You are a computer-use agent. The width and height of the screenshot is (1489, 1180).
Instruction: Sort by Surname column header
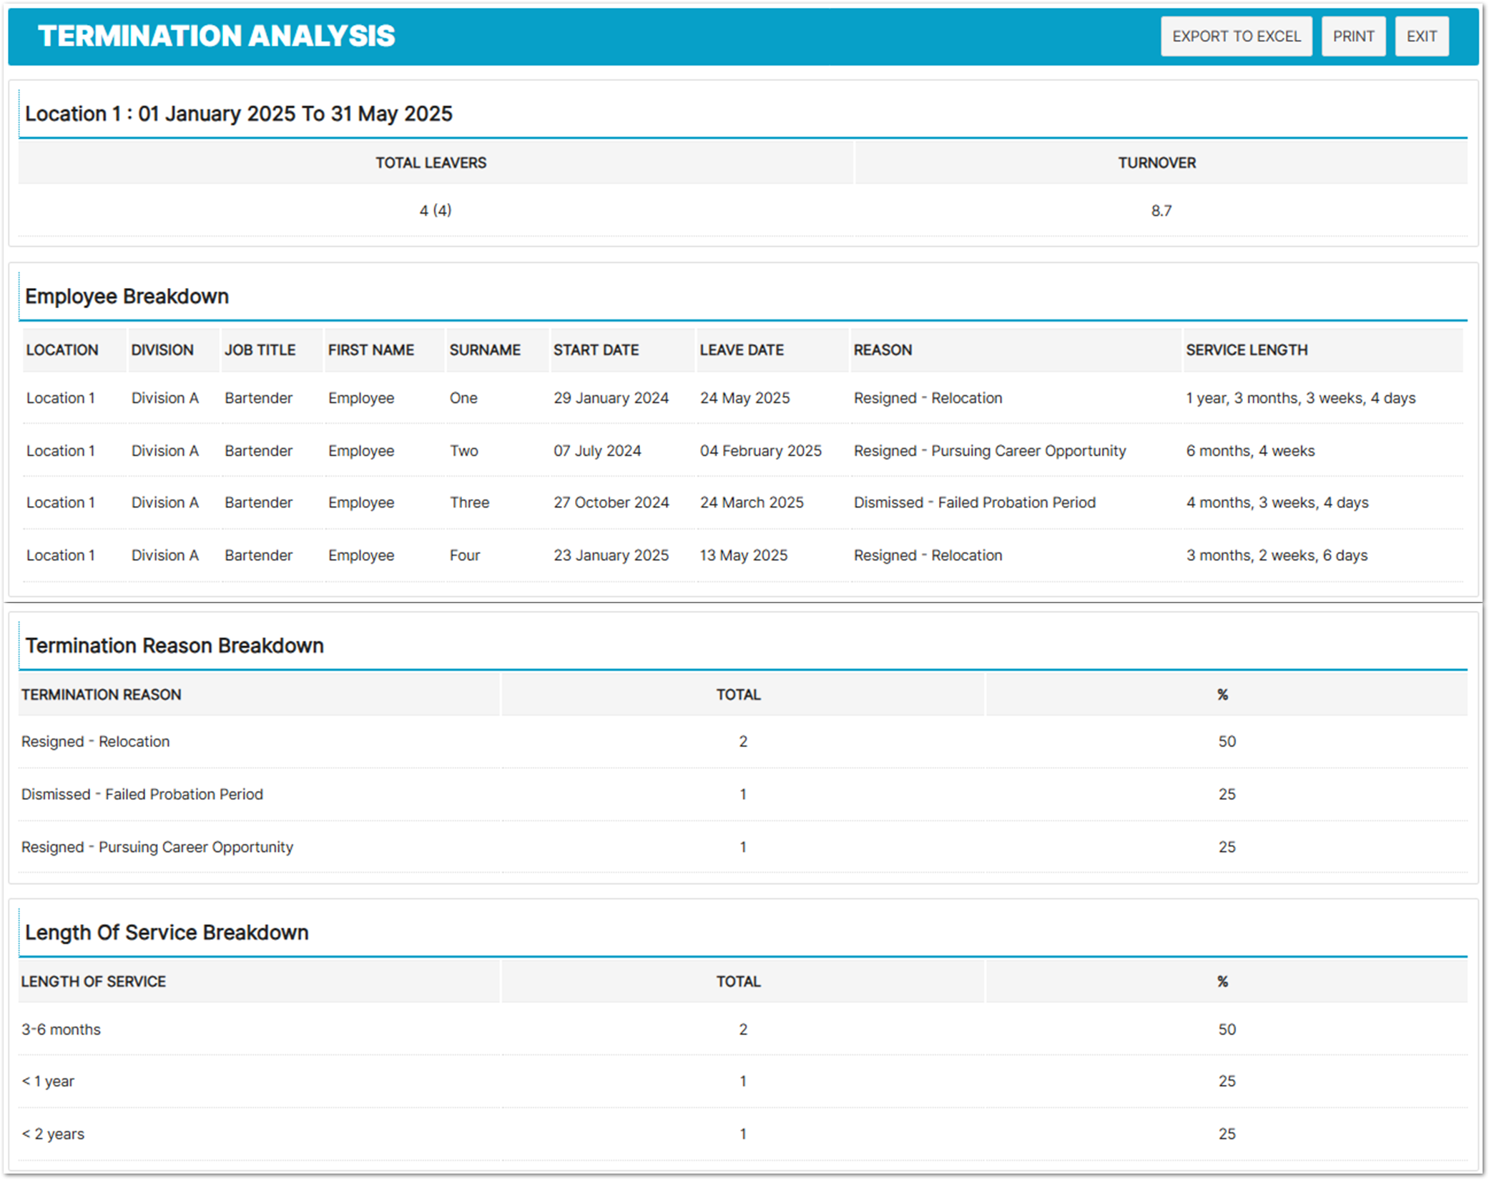pyautogui.click(x=485, y=350)
